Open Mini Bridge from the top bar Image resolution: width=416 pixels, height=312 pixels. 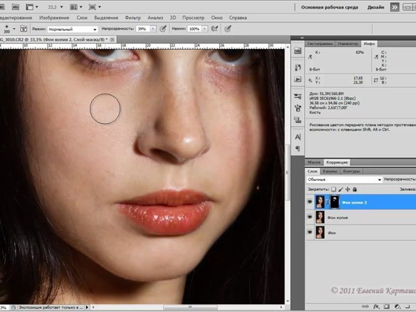(16, 7)
